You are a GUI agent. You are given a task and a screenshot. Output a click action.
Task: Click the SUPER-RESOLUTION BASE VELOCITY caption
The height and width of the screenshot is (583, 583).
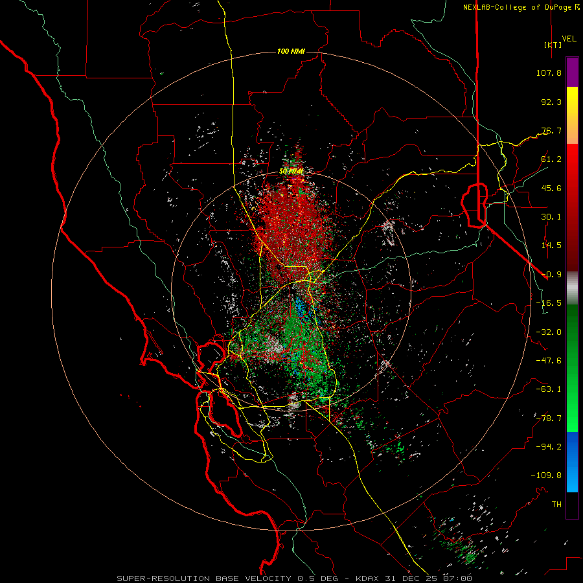(x=295, y=578)
